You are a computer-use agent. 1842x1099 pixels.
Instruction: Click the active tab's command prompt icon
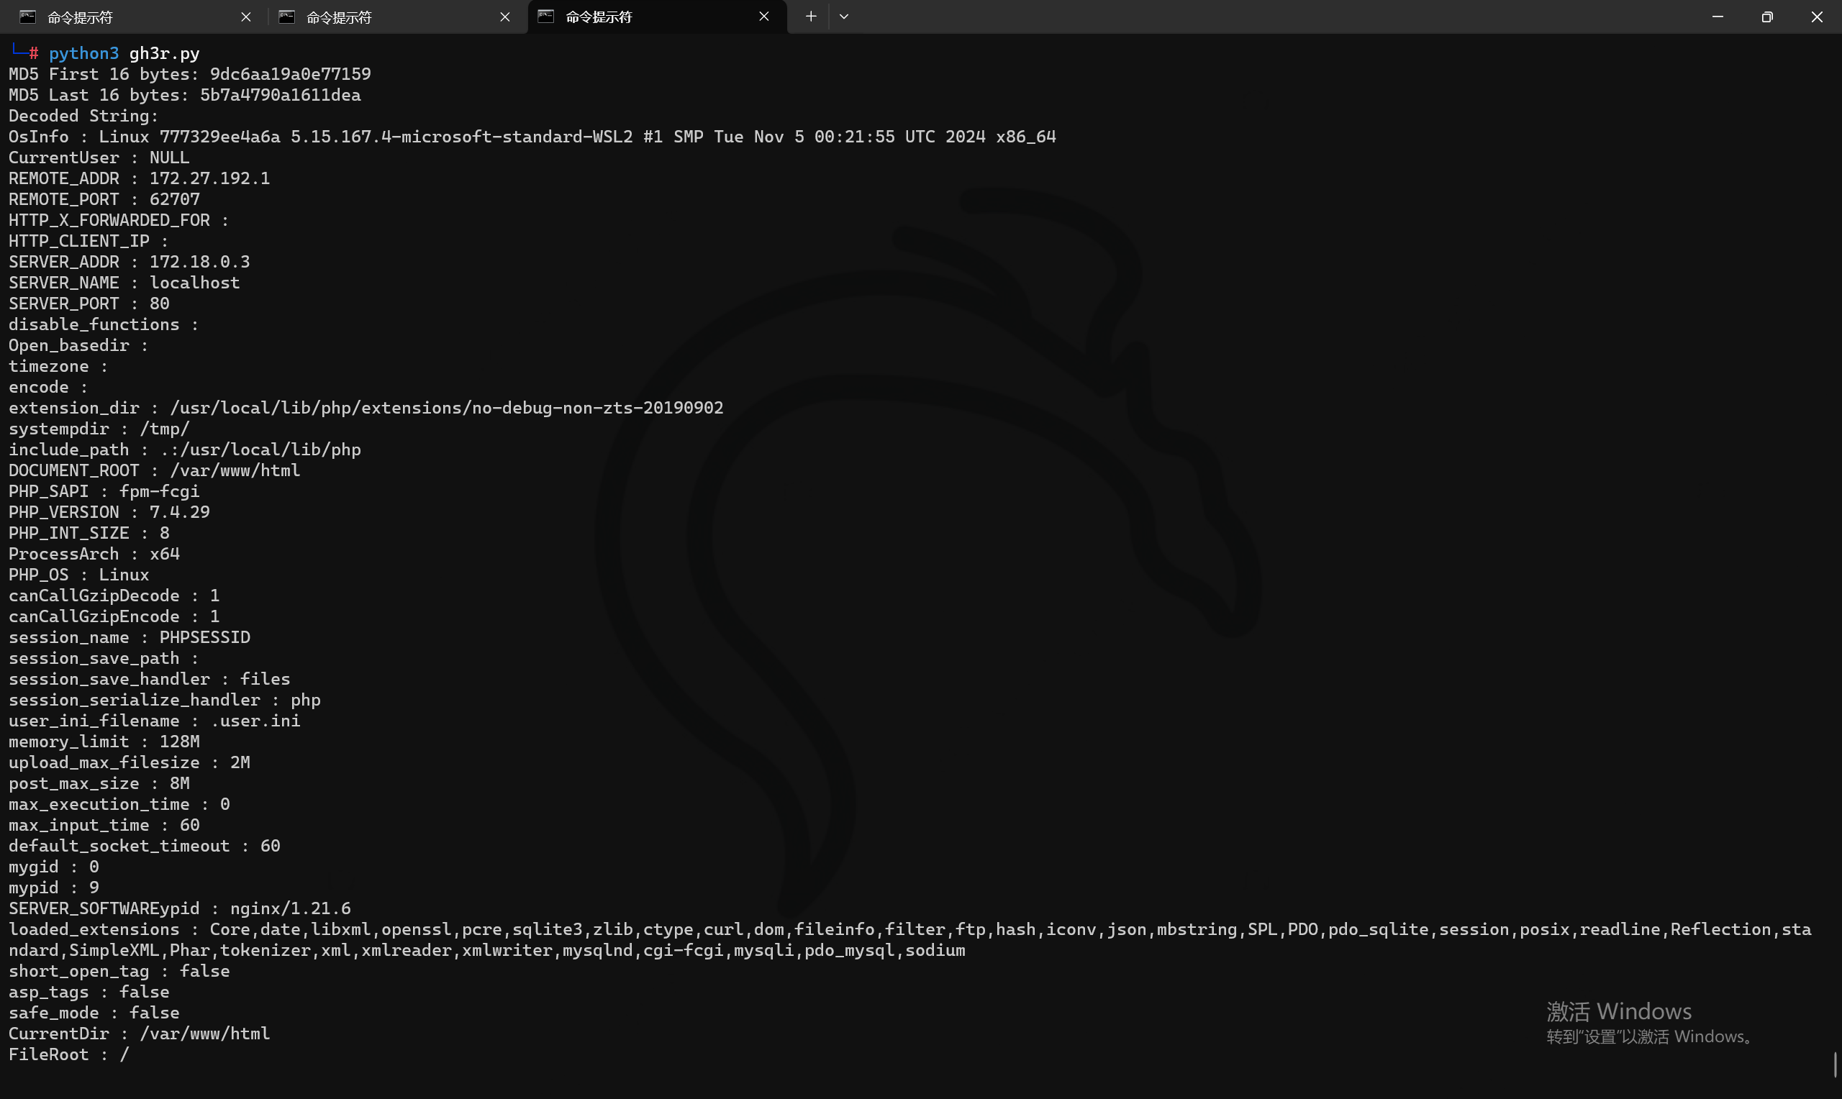[x=546, y=17]
